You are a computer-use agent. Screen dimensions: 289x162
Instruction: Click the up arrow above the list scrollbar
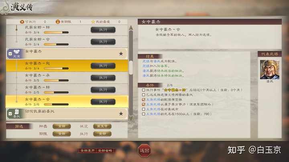pyautogui.click(x=131, y=28)
